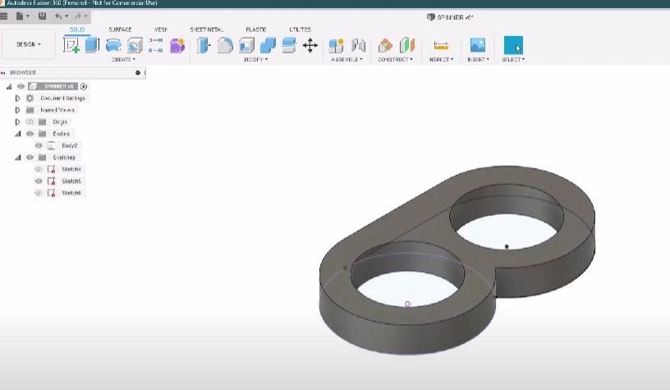Select the Shell tool
The width and height of the screenshot is (670, 390).
point(246,45)
